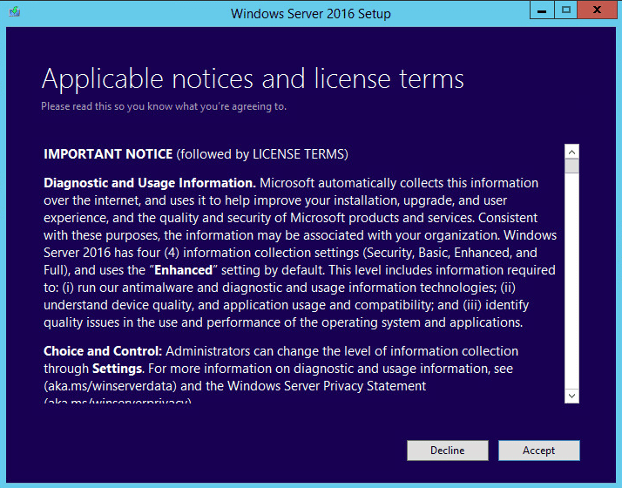
Task: Click the "LICENSE TERMS" text in the first line
Action: (x=299, y=154)
